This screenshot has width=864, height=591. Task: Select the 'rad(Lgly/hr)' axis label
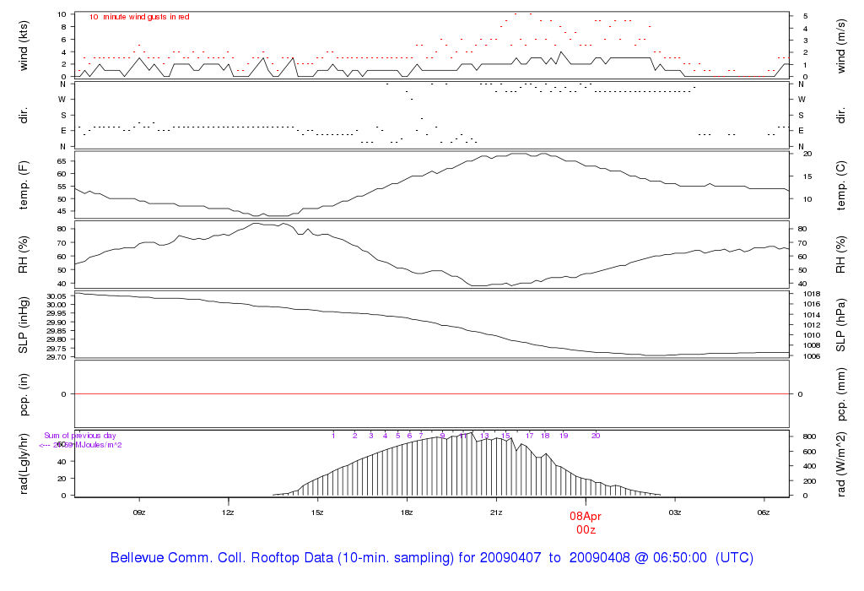pos(23,464)
